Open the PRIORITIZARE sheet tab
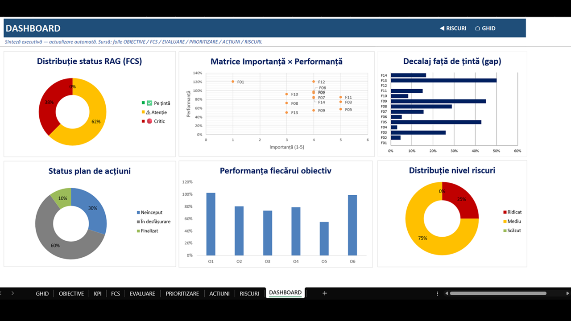Screen dimensions: 571x321 (182, 293)
